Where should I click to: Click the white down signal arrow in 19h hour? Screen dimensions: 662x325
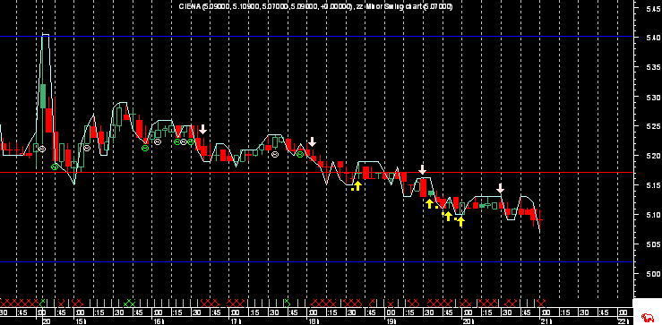click(x=423, y=170)
